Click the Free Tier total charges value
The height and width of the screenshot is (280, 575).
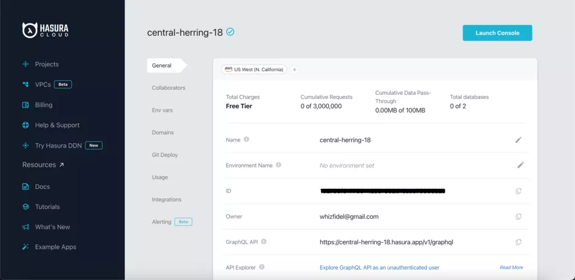(x=239, y=106)
